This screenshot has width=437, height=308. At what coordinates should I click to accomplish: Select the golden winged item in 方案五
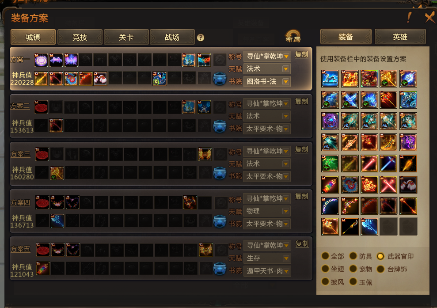point(206,250)
